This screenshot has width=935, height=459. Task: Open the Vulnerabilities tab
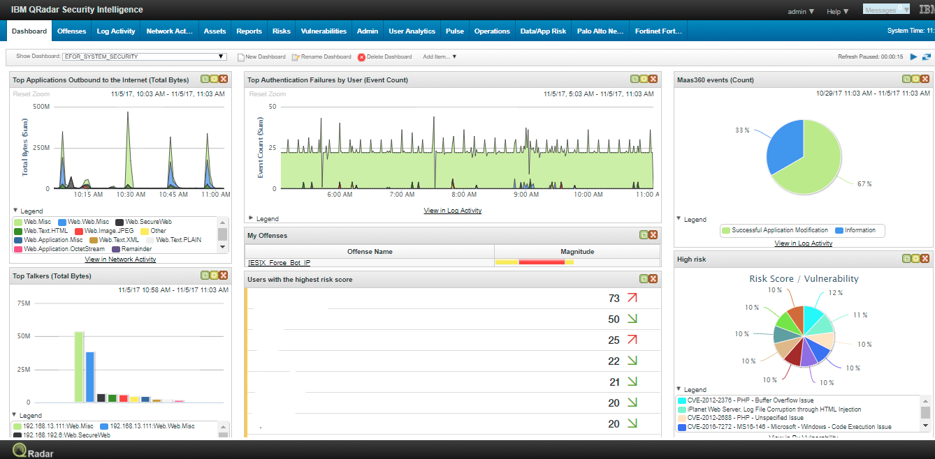(324, 31)
